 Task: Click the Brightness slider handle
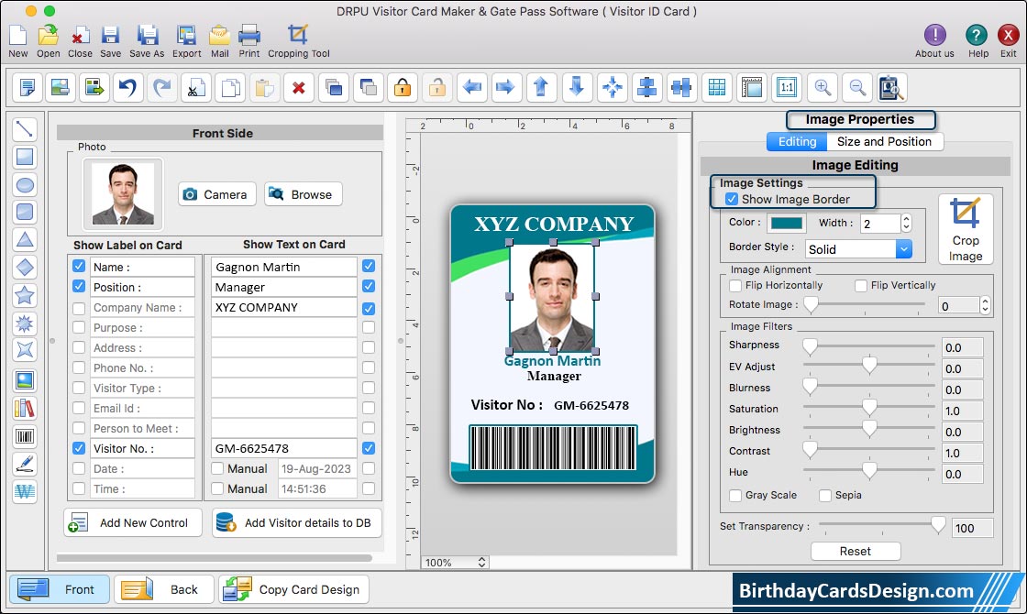(x=869, y=430)
